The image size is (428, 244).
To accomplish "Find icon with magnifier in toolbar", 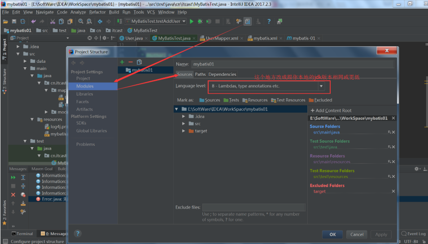I will (x=80, y=21).
